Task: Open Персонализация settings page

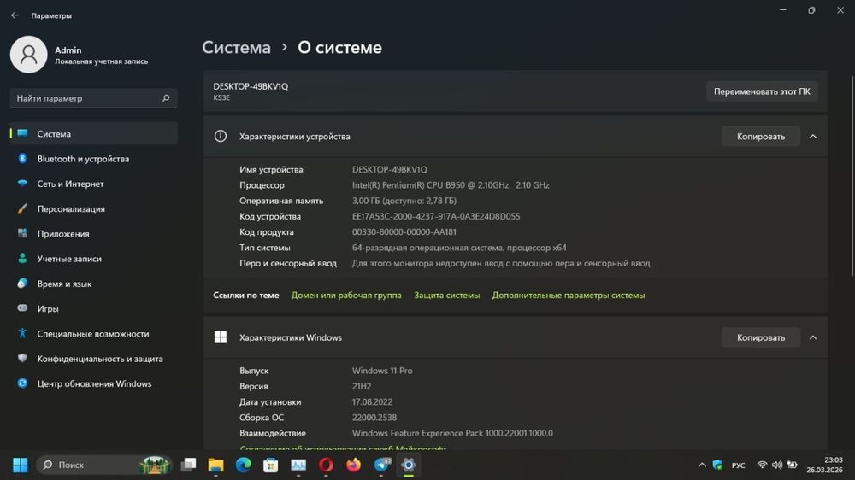Action: [94, 208]
